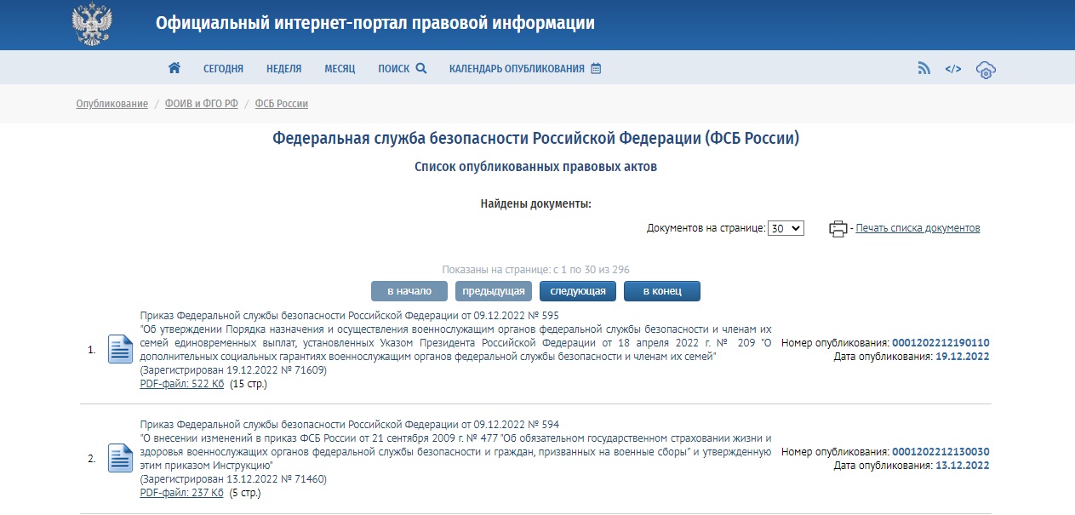Open order title 'от 09.12.2022 № 594'
The width and height of the screenshot is (1075, 515).
click(349, 424)
